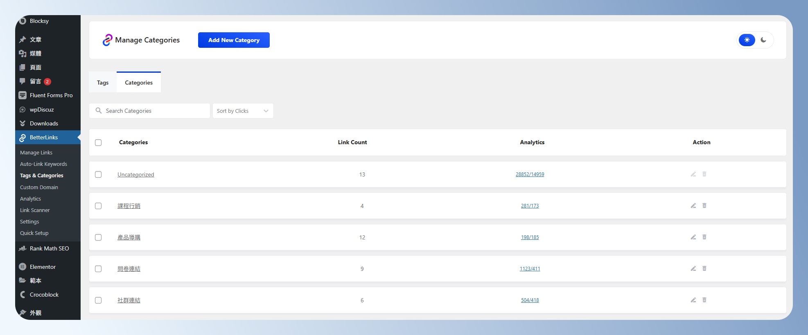This screenshot has width=808, height=335.
Task: Tick the checkbox for Uncategorized row
Action: (x=98, y=174)
